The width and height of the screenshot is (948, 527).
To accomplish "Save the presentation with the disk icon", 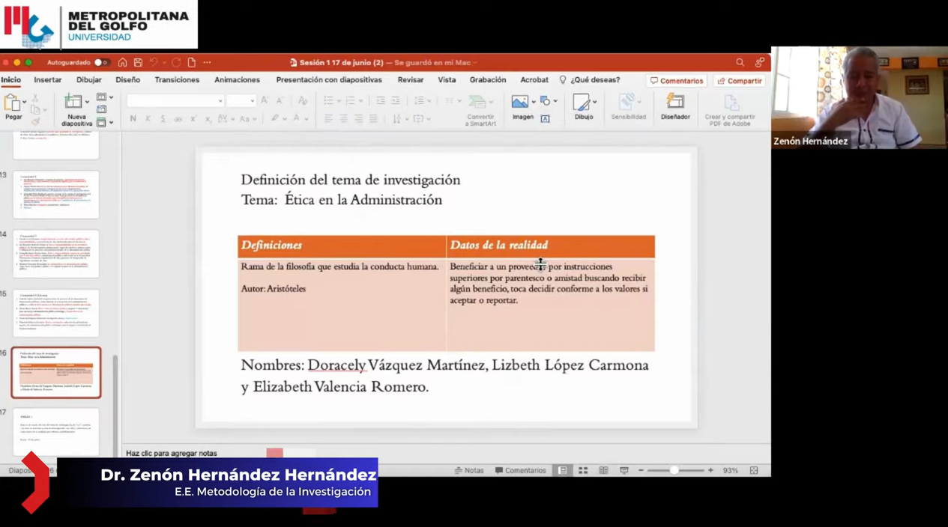I will 138,63.
